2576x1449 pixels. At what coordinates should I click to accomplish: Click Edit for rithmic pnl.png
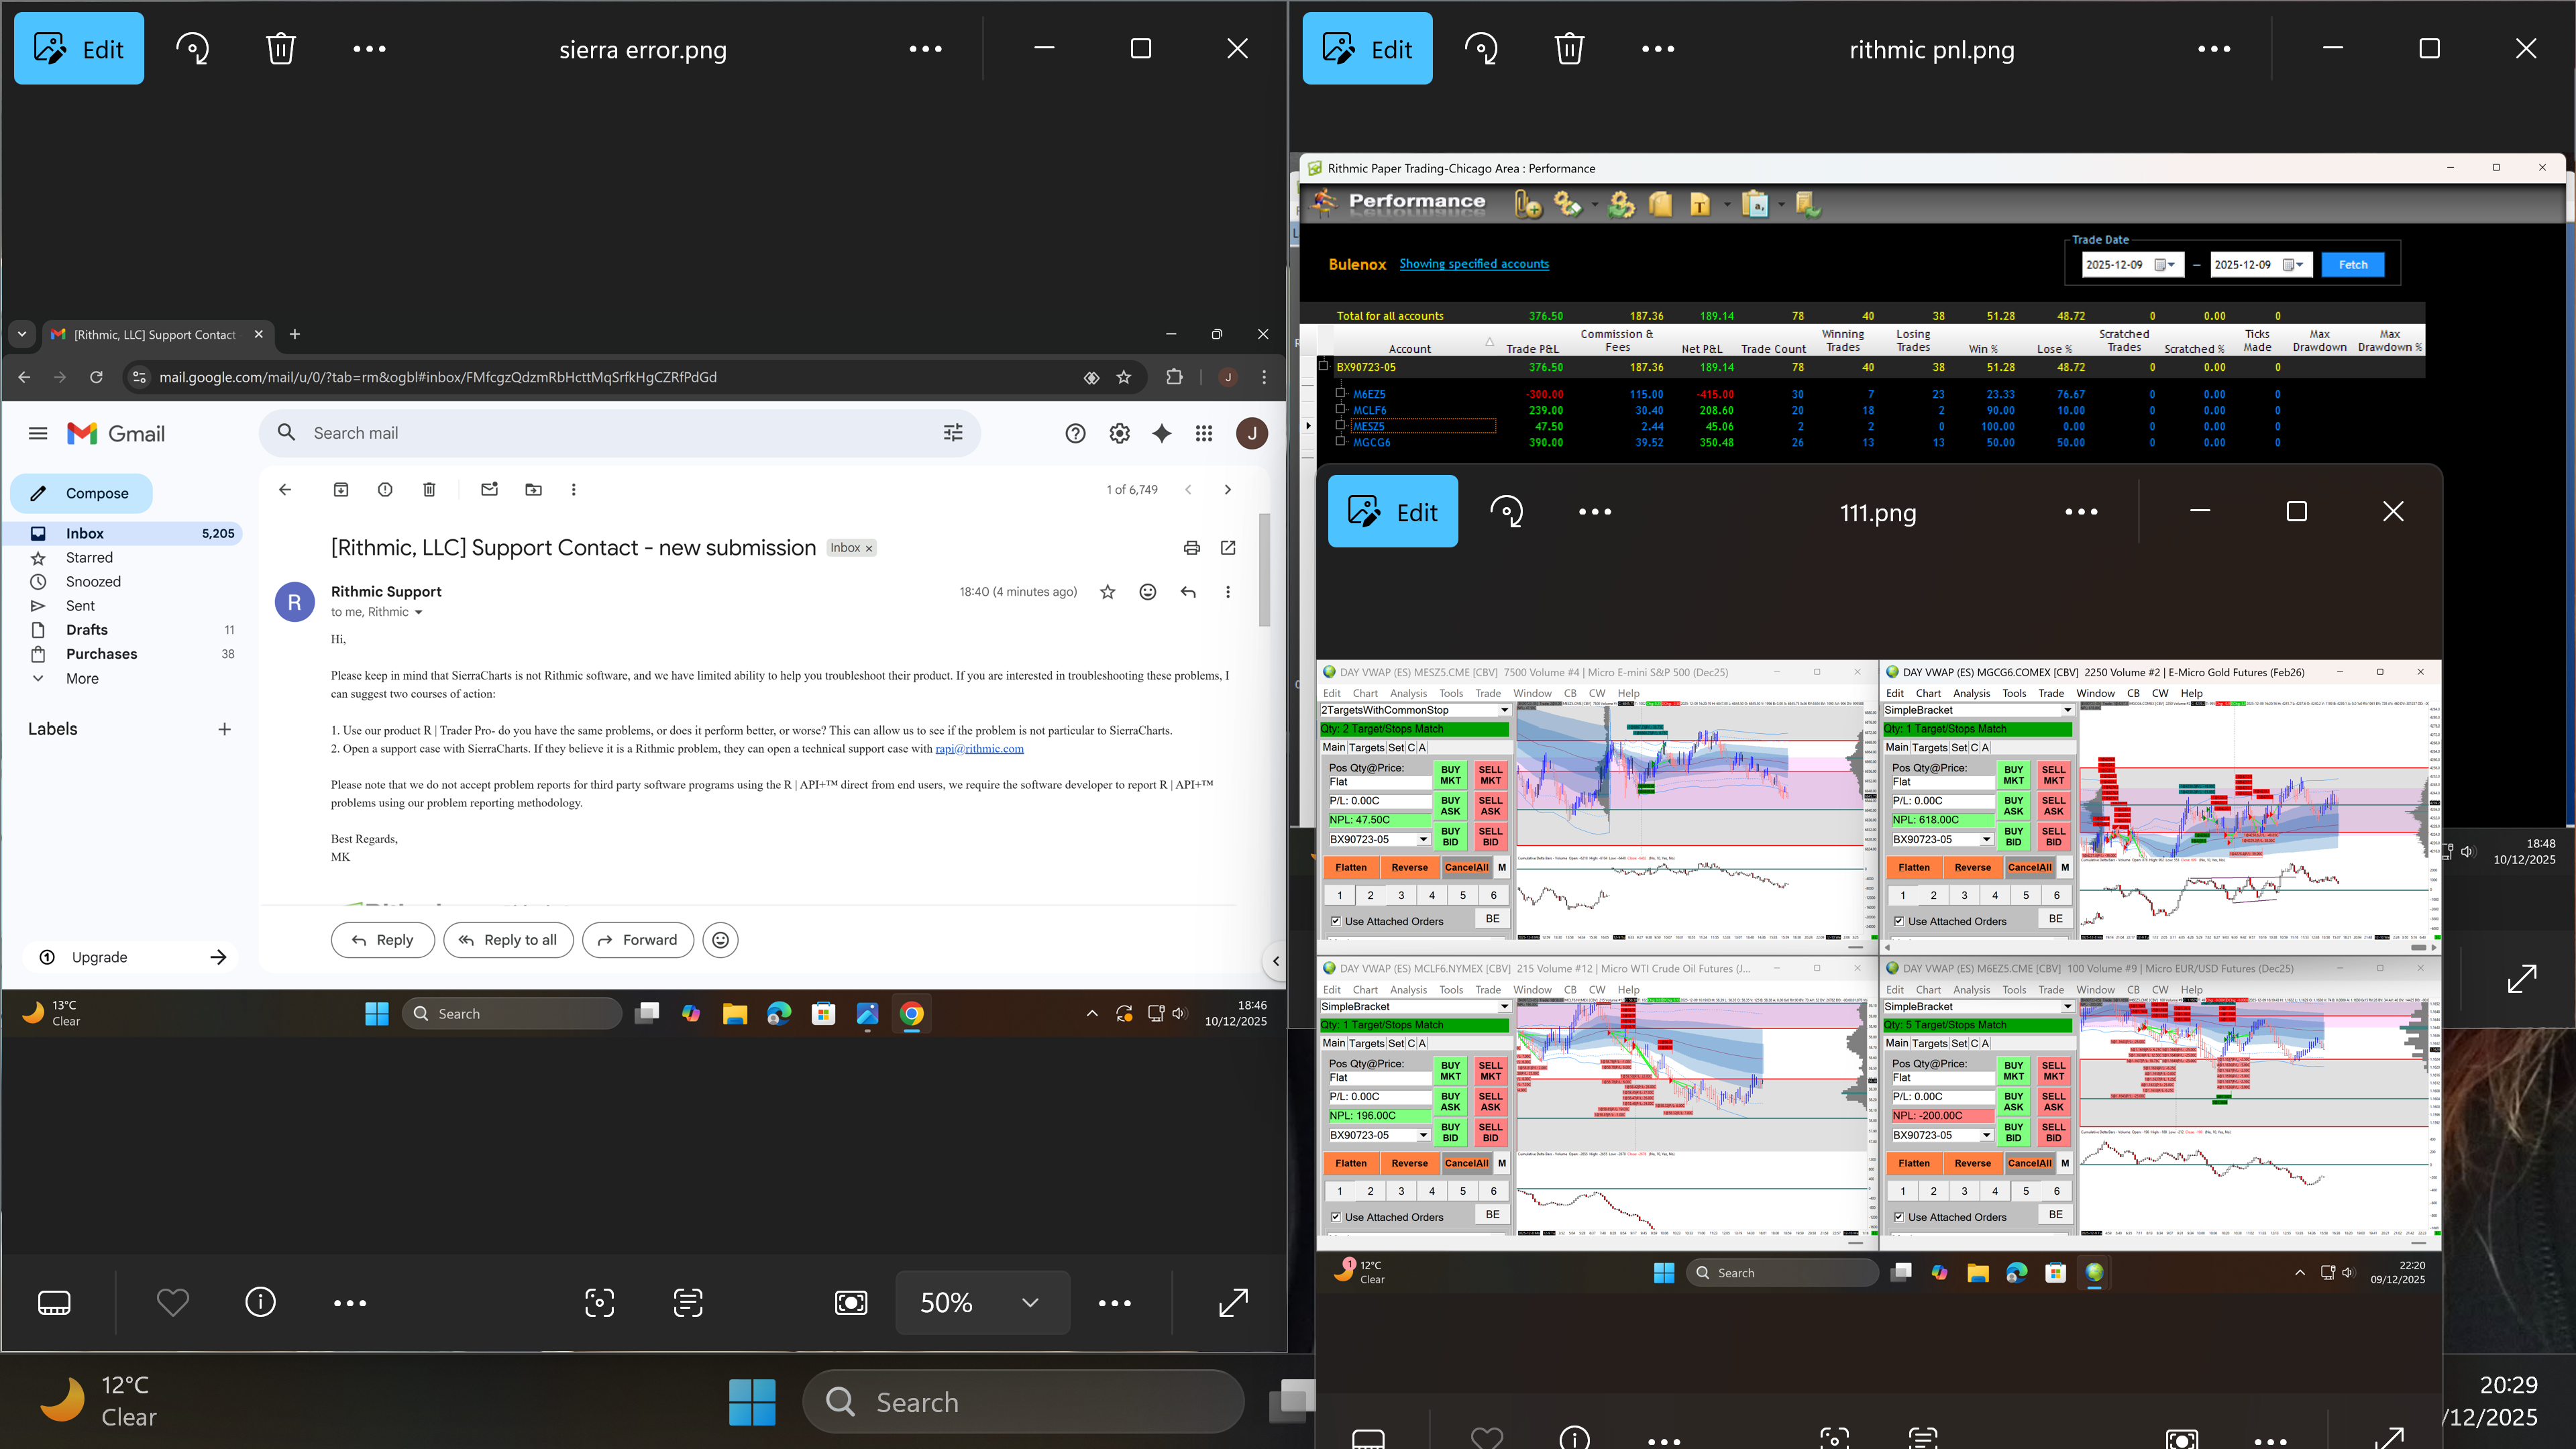pyautogui.click(x=1367, y=49)
